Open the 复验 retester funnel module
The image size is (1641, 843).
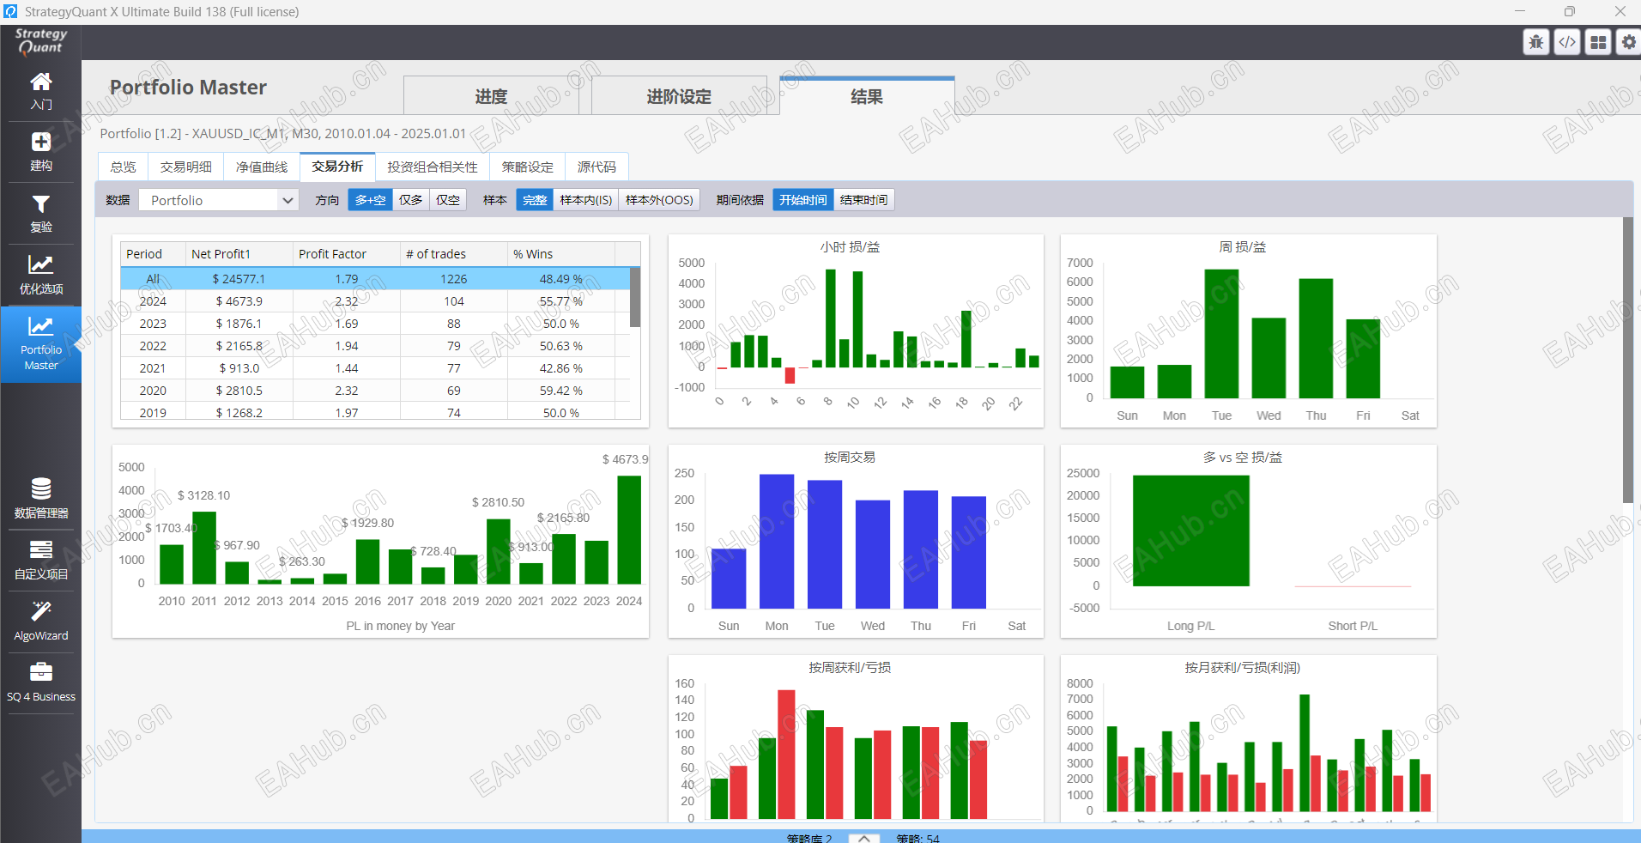pyautogui.click(x=41, y=214)
